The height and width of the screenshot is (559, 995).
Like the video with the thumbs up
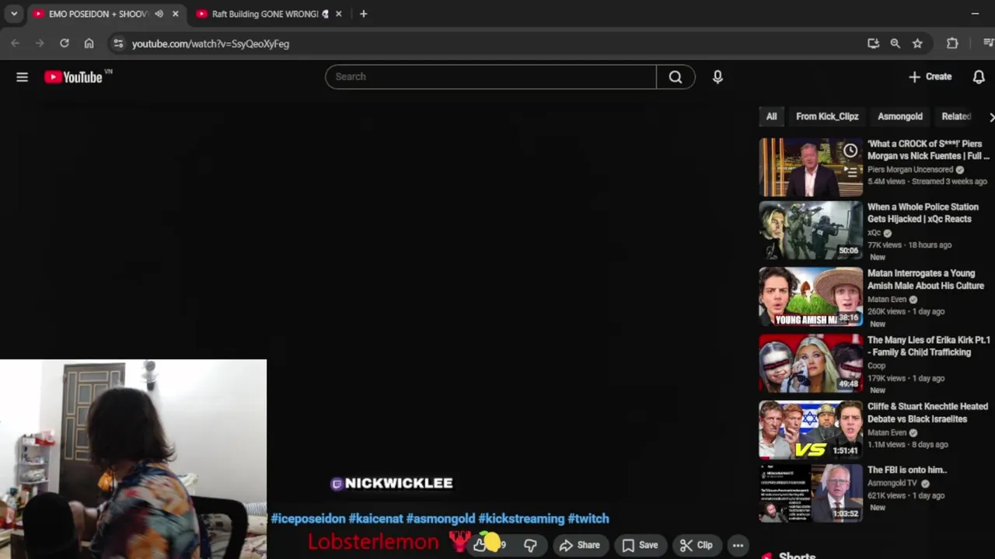[481, 545]
